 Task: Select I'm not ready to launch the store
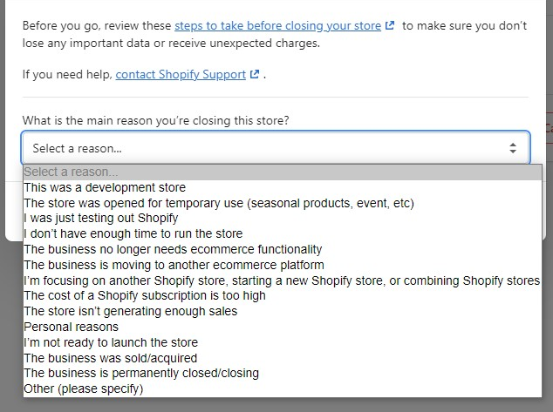(283, 342)
